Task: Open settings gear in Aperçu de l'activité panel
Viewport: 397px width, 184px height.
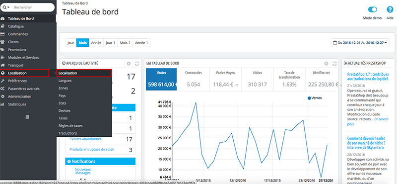Action: coord(129,64)
